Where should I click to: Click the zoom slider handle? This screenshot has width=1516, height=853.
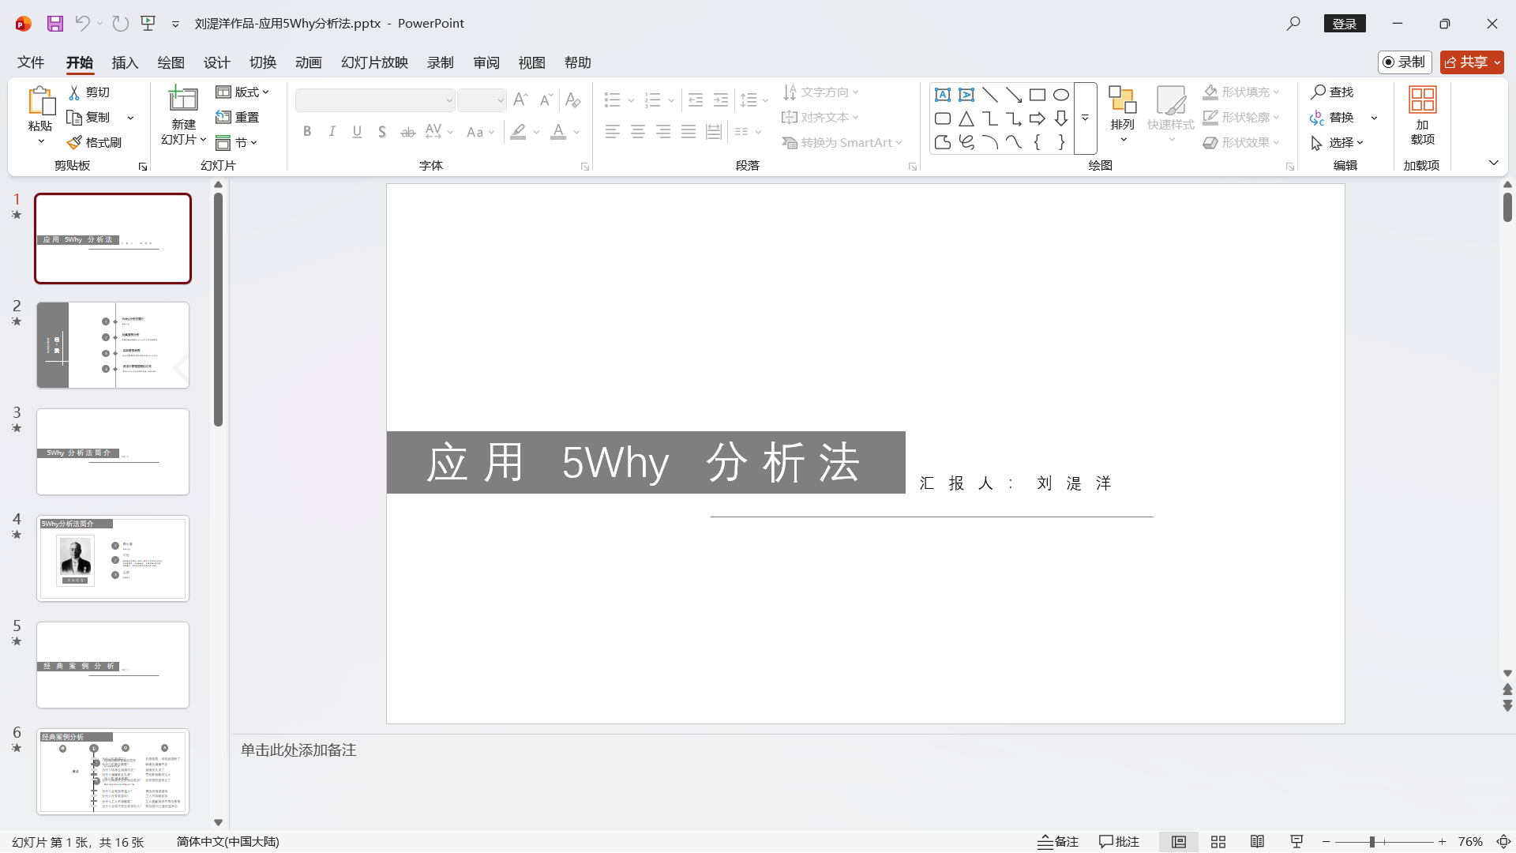click(1372, 842)
